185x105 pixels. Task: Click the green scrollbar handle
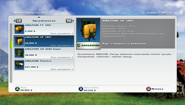(11, 44)
